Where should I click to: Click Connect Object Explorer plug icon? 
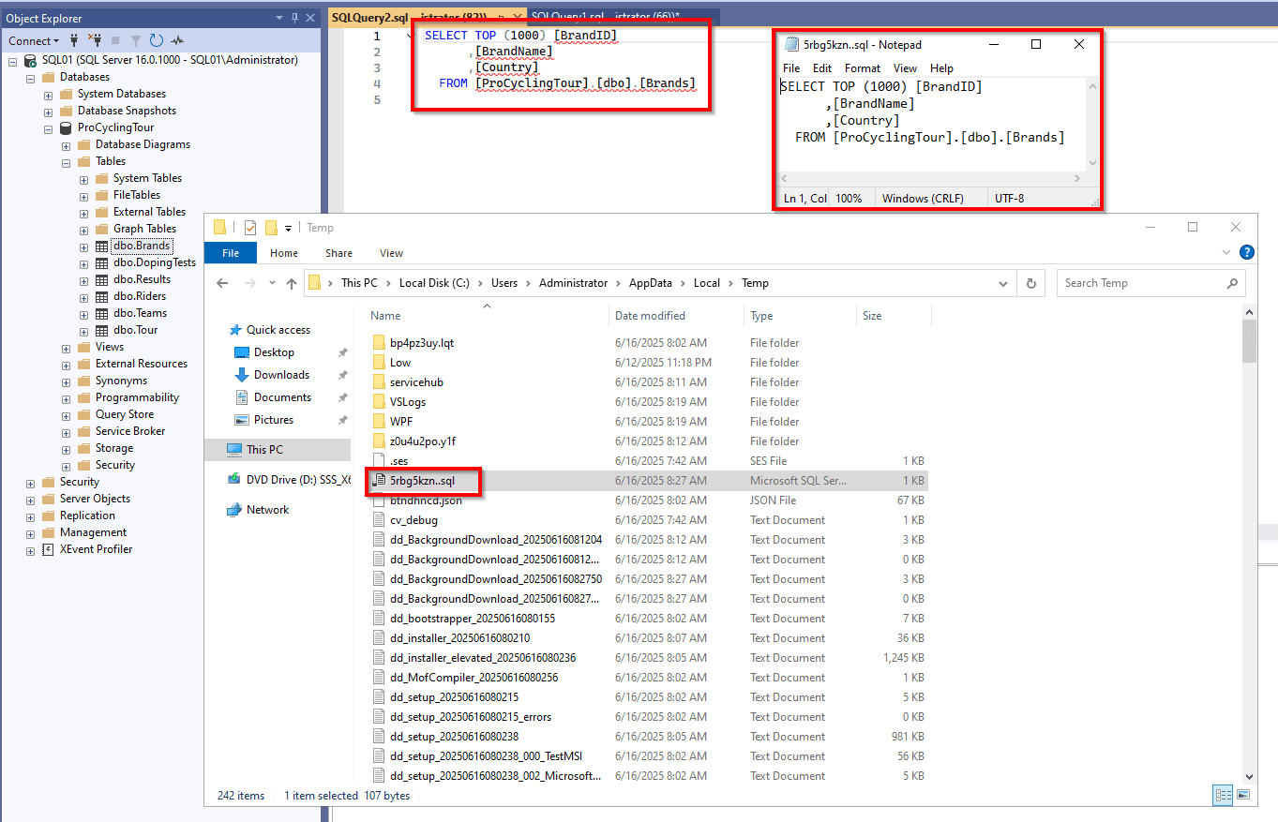(74, 40)
